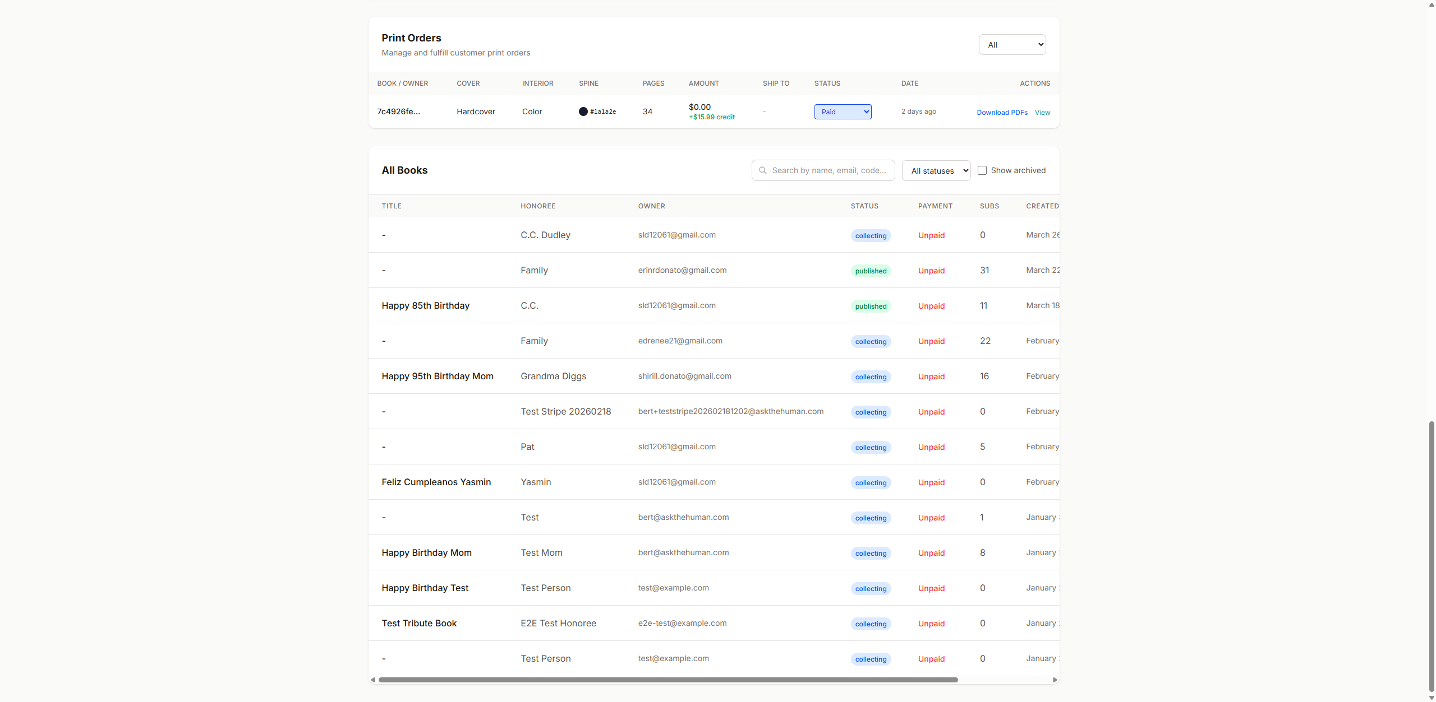This screenshot has height=702, width=1436.
Task: Sort books by the TITLE column header
Action: click(x=391, y=206)
